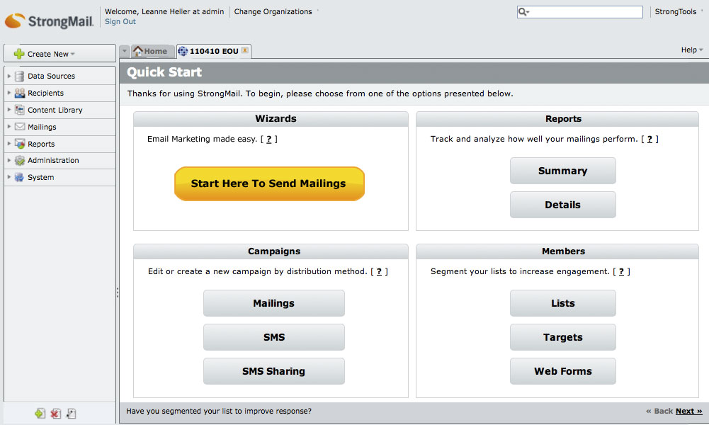Open the Help dropdown menu

(x=691, y=50)
